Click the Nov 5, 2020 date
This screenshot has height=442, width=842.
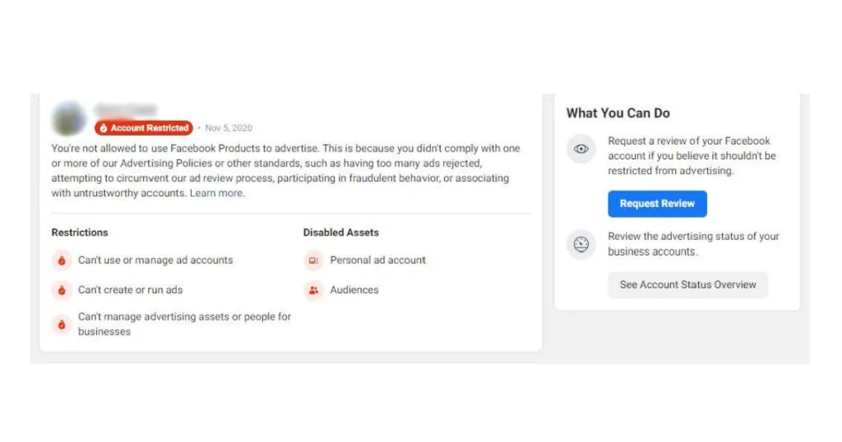[x=229, y=128]
